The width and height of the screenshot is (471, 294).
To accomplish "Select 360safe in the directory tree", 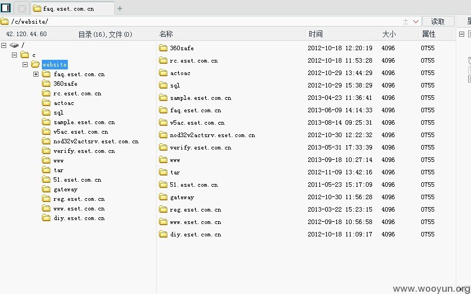I will coord(65,84).
